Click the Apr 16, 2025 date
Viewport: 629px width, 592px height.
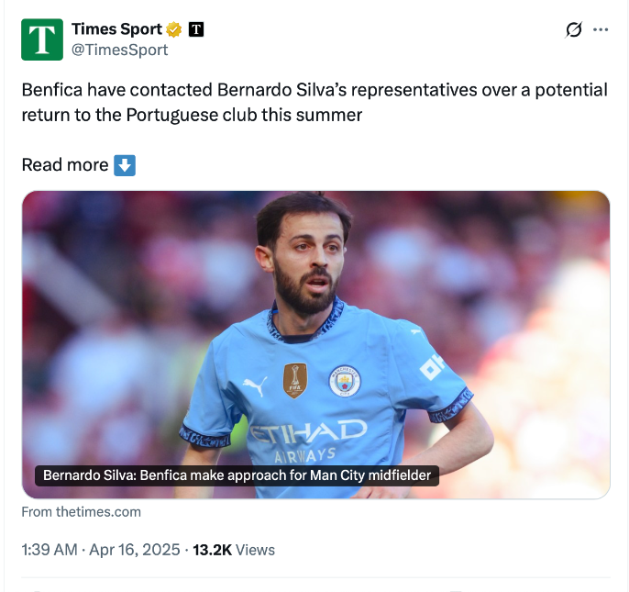(x=137, y=550)
